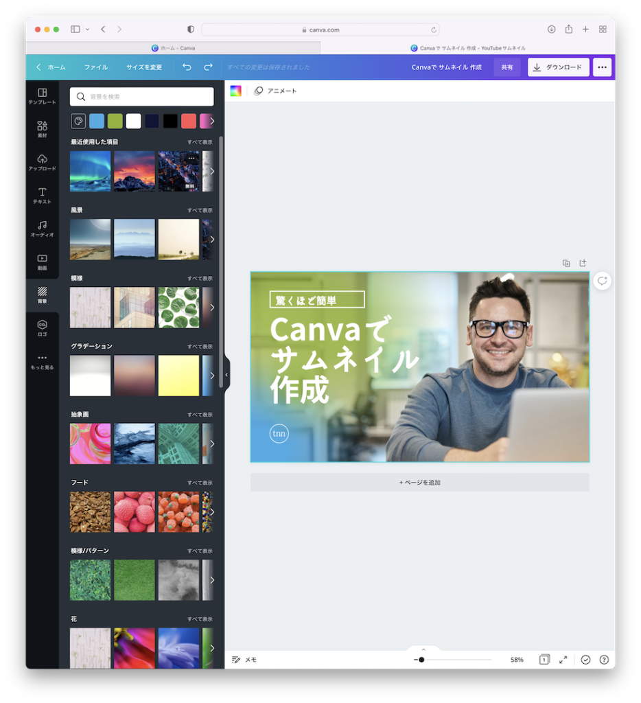Click the ダウンロード button
641x703 pixels.
click(558, 67)
